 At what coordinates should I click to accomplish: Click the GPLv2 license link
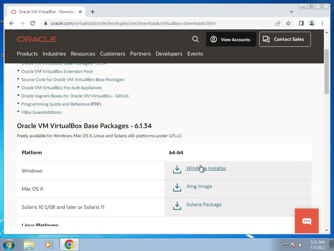click(175, 136)
